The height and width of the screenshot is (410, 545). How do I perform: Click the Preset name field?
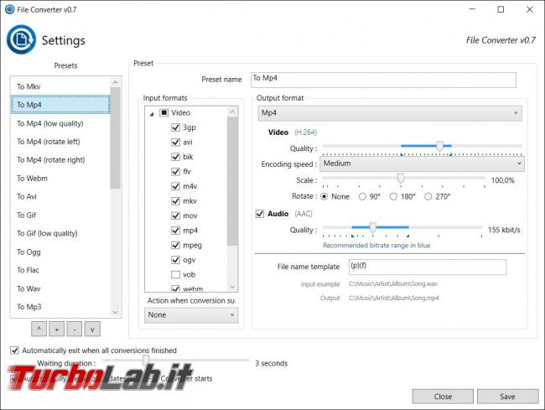click(383, 80)
